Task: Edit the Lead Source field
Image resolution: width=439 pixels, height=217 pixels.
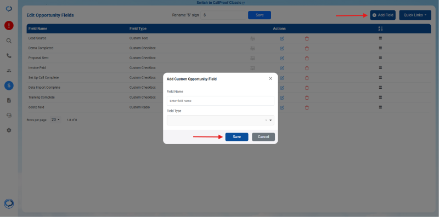Action: pos(282,38)
